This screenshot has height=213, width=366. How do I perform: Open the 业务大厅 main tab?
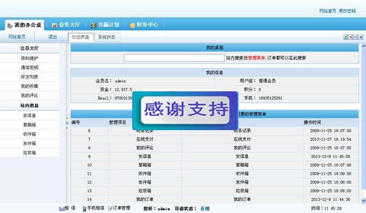66,25
